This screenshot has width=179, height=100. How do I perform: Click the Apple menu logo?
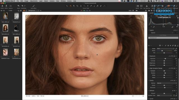pyautogui.click(x=3, y=1)
